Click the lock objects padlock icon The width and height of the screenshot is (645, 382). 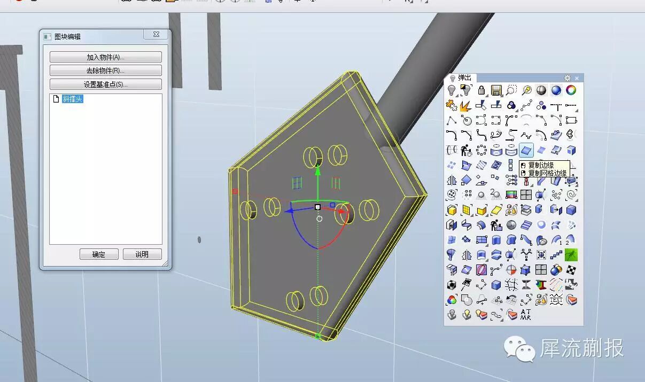[x=481, y=90]
